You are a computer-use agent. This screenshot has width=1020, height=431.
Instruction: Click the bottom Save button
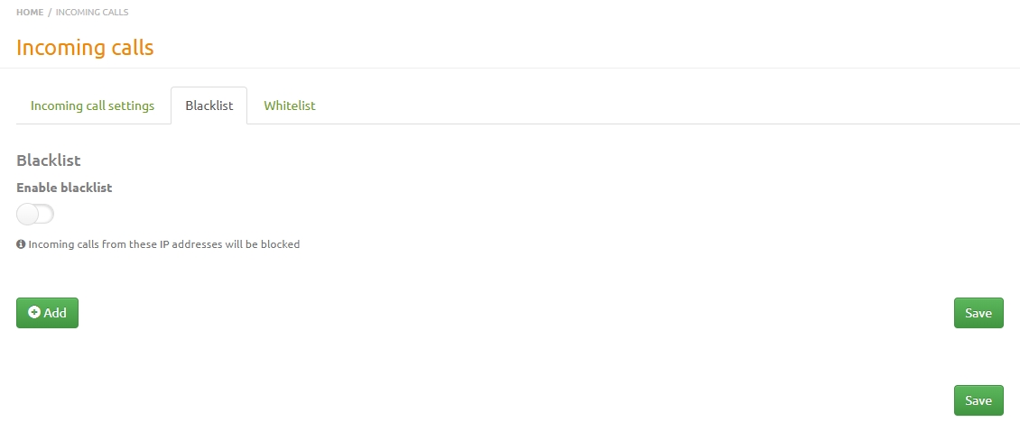pyautogui.click(x=978, y=400)
